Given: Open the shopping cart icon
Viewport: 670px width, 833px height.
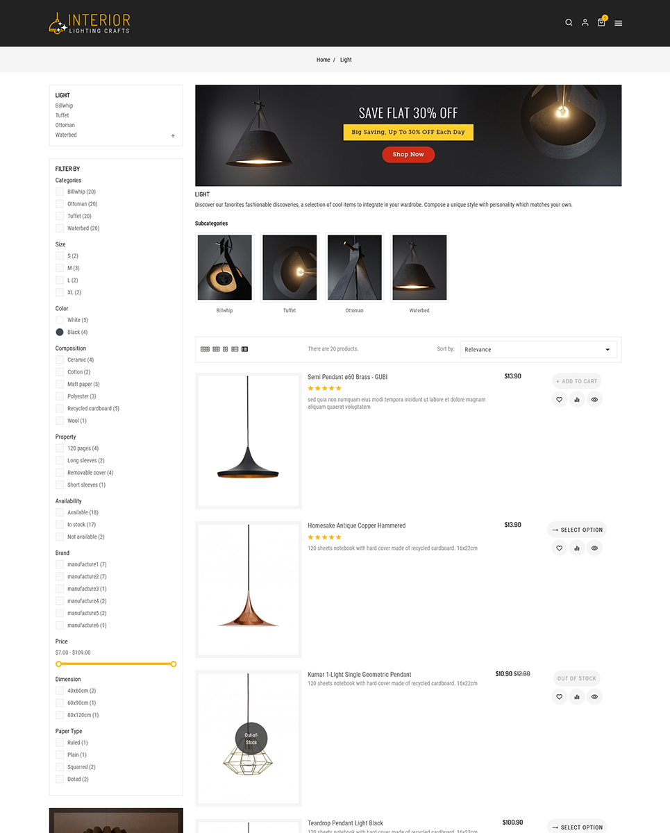Looking at the screenshot, I should pyautogui.click(x=601, y=22).
